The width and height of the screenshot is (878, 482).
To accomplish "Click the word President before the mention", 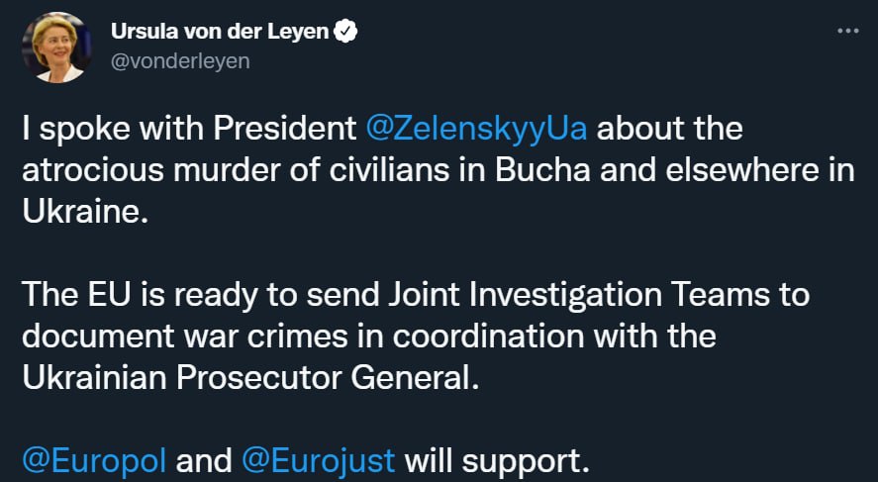I will (x=284, y=130).
